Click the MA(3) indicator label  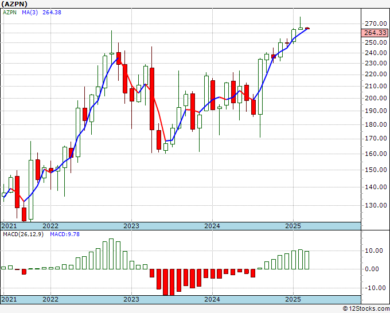[x=30, y=12]
